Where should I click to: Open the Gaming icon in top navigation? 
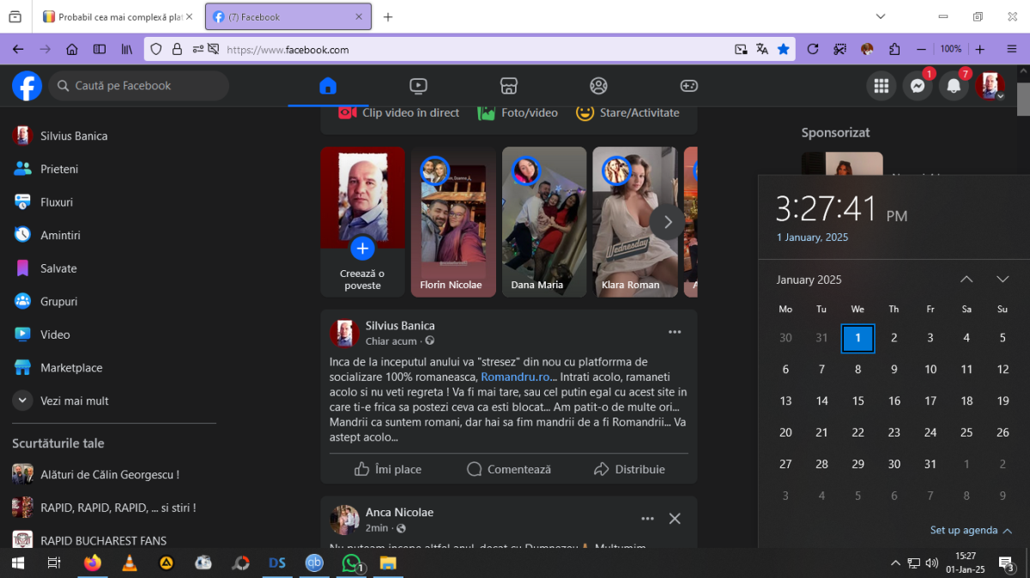click(x=689, y=86)
